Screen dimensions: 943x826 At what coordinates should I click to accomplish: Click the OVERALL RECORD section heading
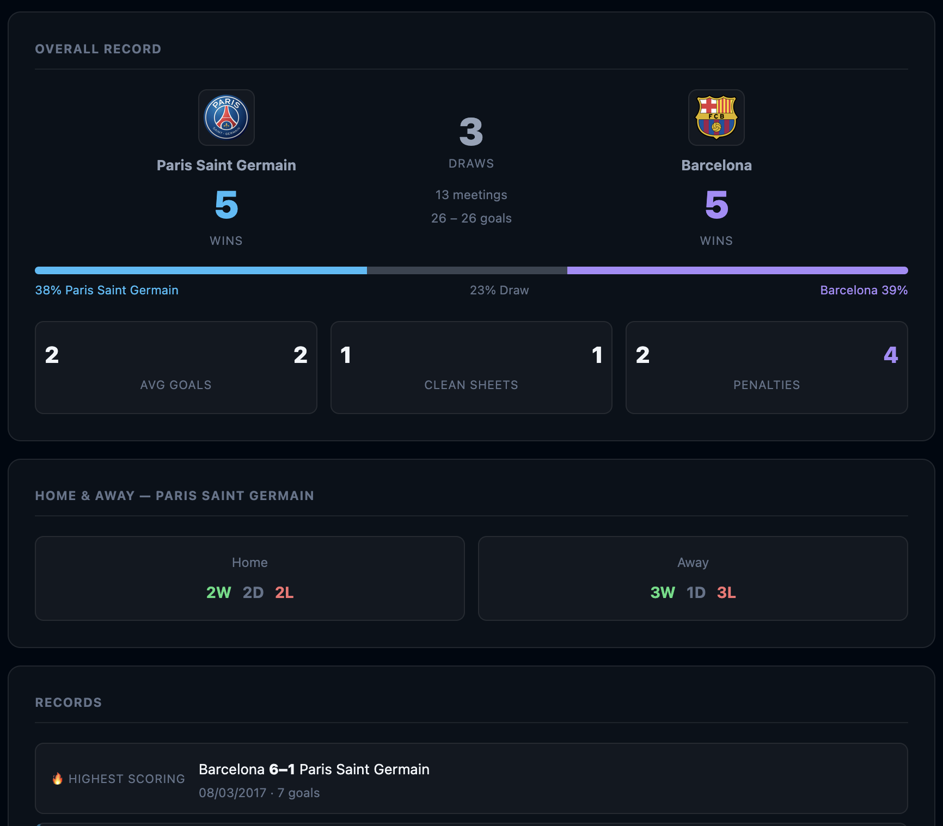98,49
